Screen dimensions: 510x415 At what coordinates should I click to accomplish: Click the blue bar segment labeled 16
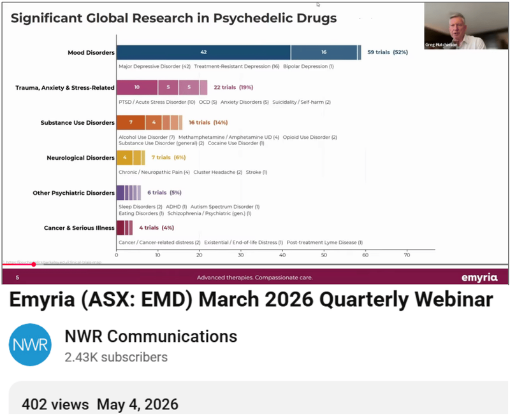tap(324, 52)
